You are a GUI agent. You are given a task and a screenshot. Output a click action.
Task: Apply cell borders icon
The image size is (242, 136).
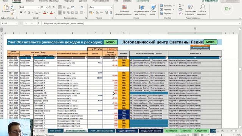pos(37,12)
